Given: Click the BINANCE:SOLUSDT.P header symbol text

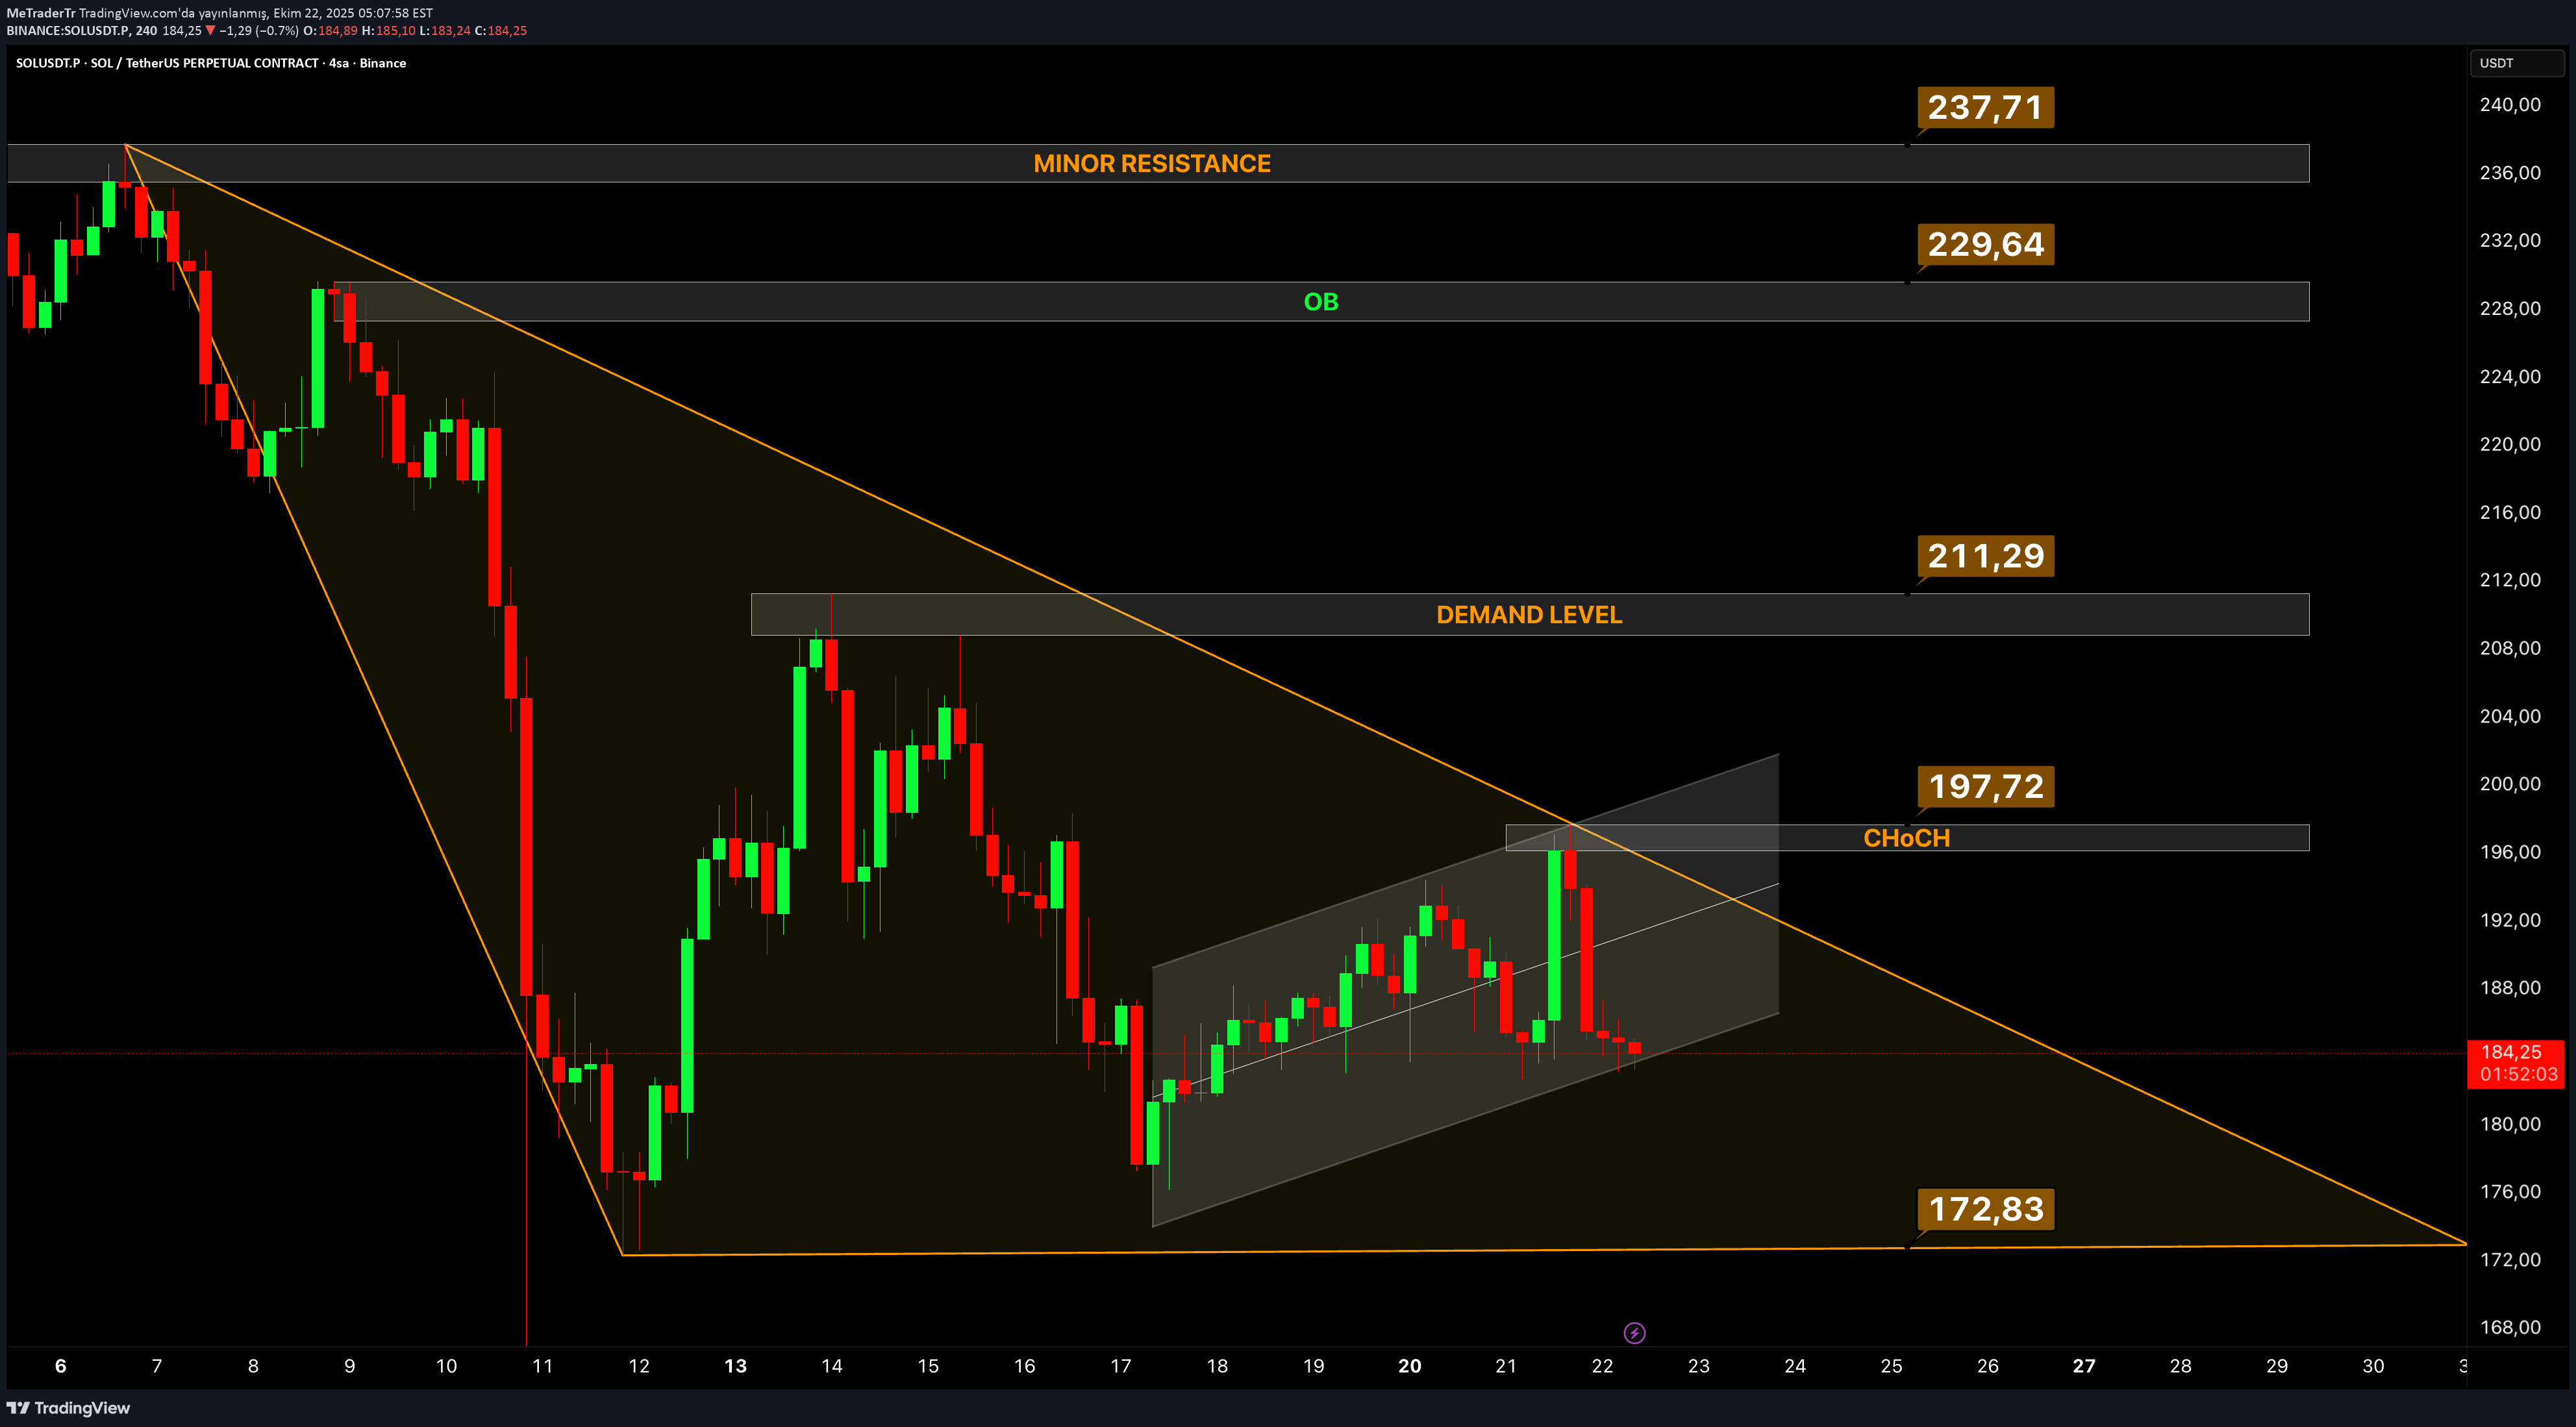Looking at the screenshot, I should [x=68, y=31].
